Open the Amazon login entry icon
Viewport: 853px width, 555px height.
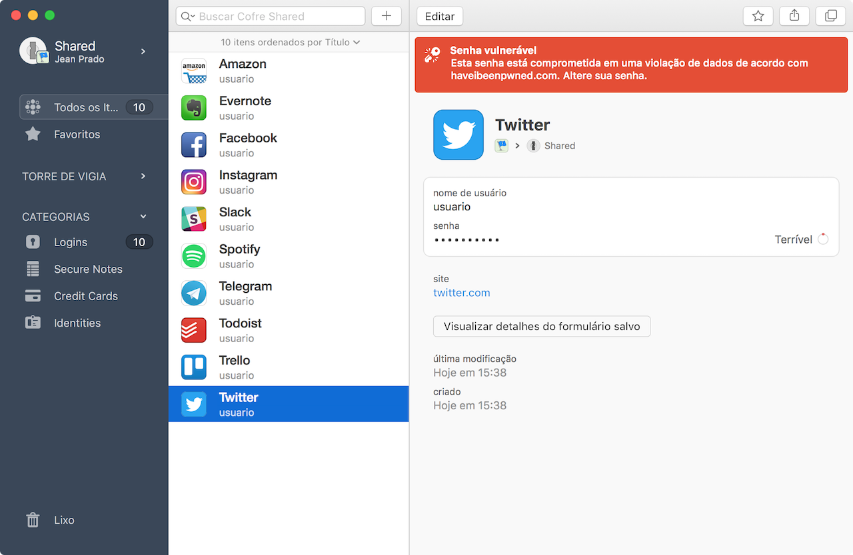coord(194,71)
